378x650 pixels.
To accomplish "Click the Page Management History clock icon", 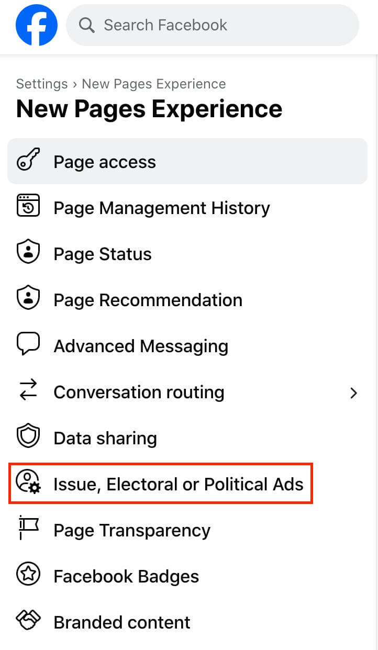I will 28,208.
